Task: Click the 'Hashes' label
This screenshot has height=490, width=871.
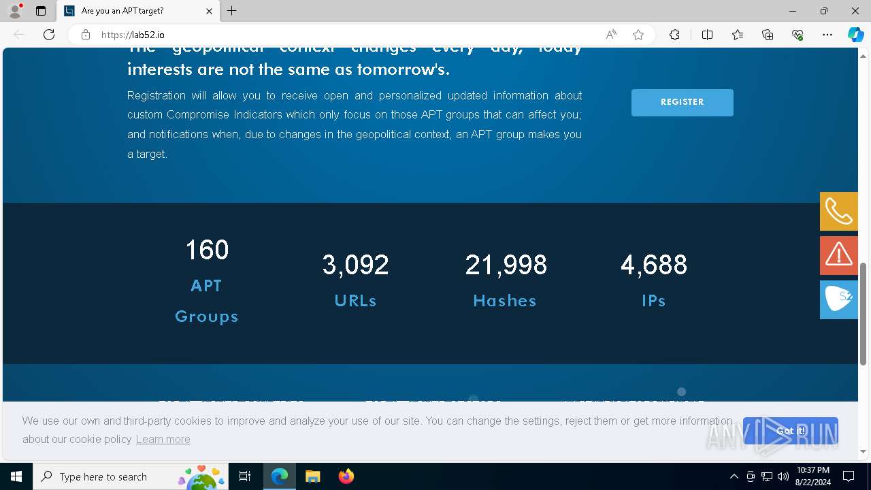Action: point(505,301)
